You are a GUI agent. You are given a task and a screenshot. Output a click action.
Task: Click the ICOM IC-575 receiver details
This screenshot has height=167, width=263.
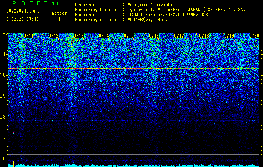(x=168, y=15)
